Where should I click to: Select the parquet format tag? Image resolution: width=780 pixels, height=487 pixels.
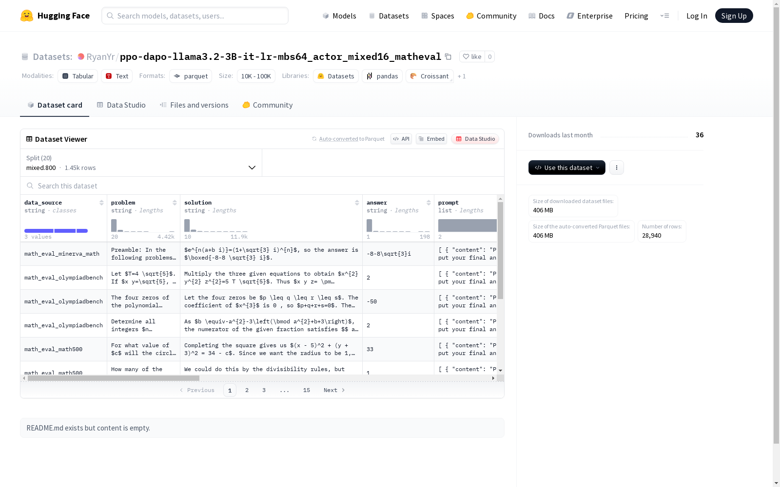(x=191, y=76)
